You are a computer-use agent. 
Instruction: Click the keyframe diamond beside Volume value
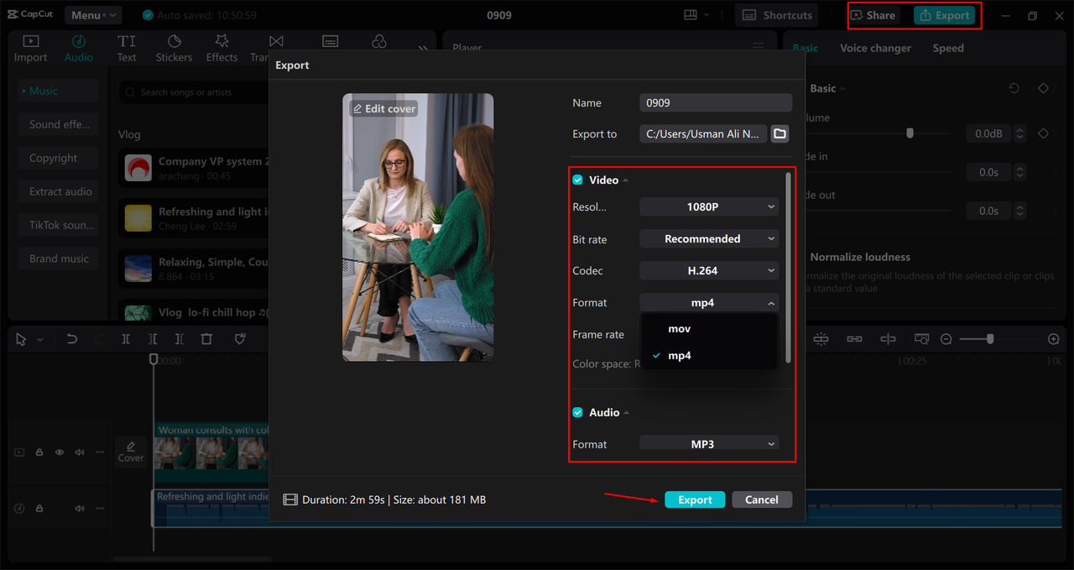1044,133
